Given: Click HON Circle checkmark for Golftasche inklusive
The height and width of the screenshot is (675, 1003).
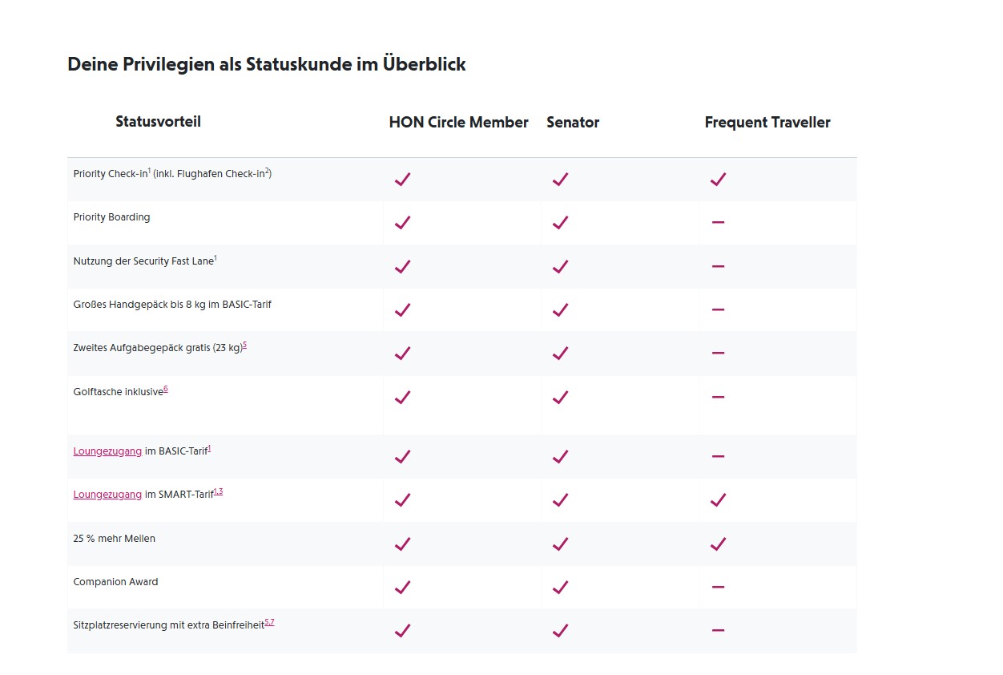Looking at the screenshot, I should [402, 397].
